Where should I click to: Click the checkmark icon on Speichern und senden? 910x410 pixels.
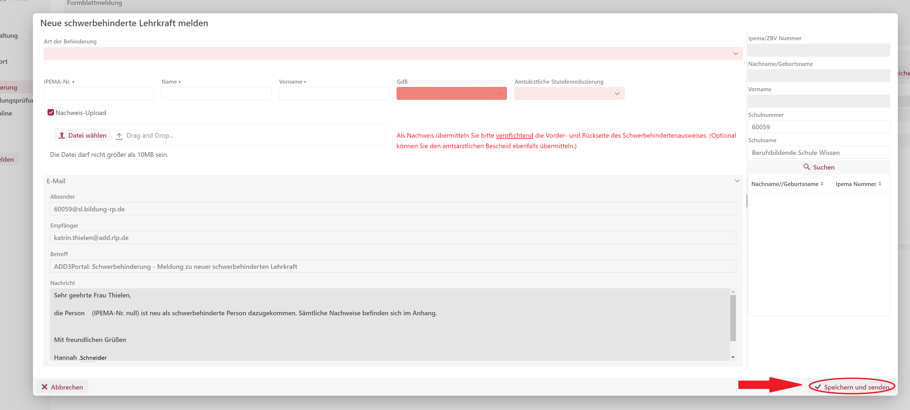coord(817,387)
